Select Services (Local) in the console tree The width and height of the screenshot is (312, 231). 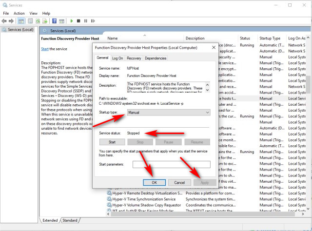click(x=20, y=29)
